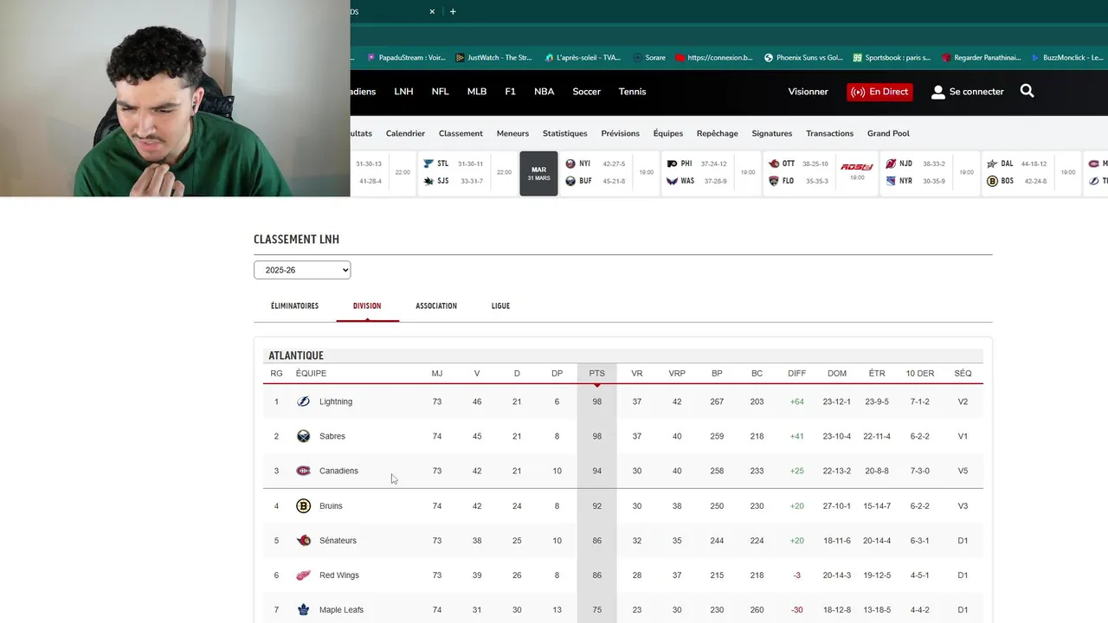Click the Canadiens team logo
The height and width of the screenshot is (623, 1108).
pyautogui.click(x=303, y=471)
